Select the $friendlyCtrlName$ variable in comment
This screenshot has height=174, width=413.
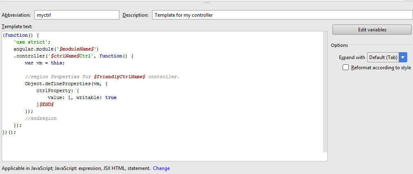pos(119,77)
